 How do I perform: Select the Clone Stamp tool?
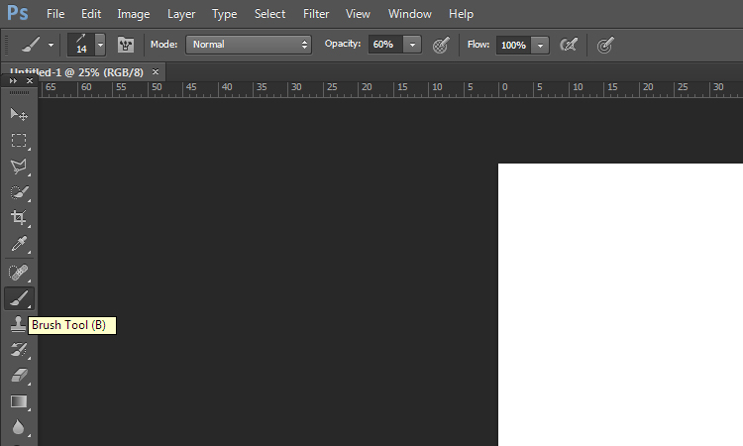click(x=18, y=325)
